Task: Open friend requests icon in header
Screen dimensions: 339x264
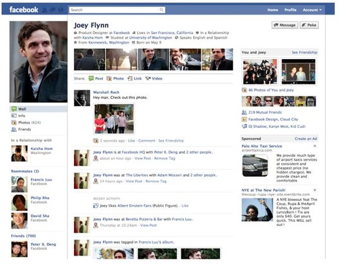Action: click(x=44, y=10)
